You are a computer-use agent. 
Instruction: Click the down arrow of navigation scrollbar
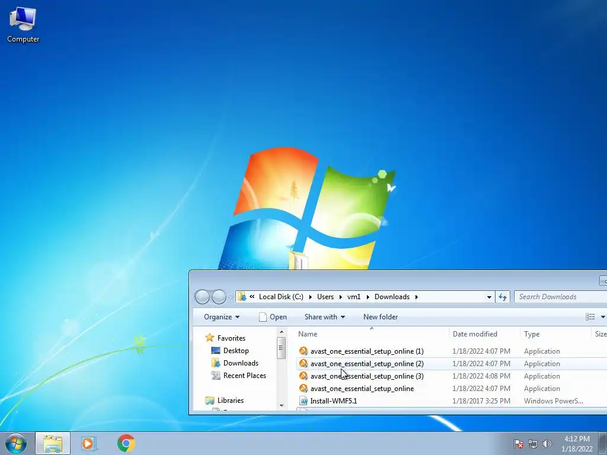coord(282,405)
